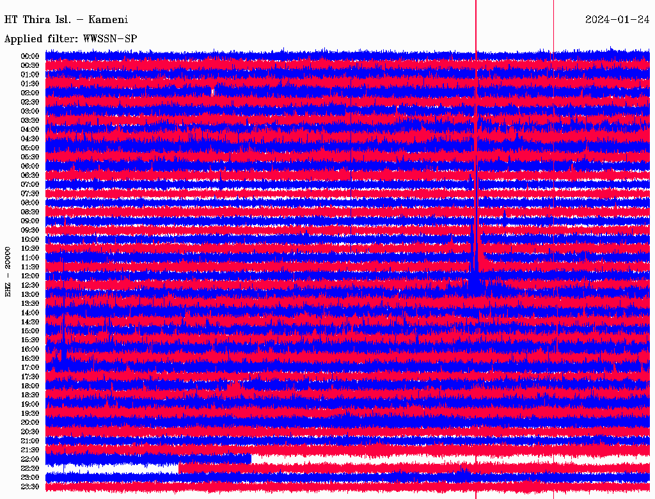Click the 18:00 time label
The height and width of the screenshot is (499, 655).
click(30, 386)
